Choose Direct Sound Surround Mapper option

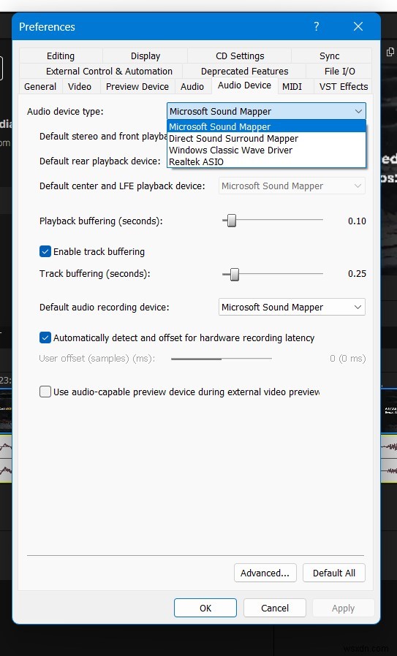[266, 139]
